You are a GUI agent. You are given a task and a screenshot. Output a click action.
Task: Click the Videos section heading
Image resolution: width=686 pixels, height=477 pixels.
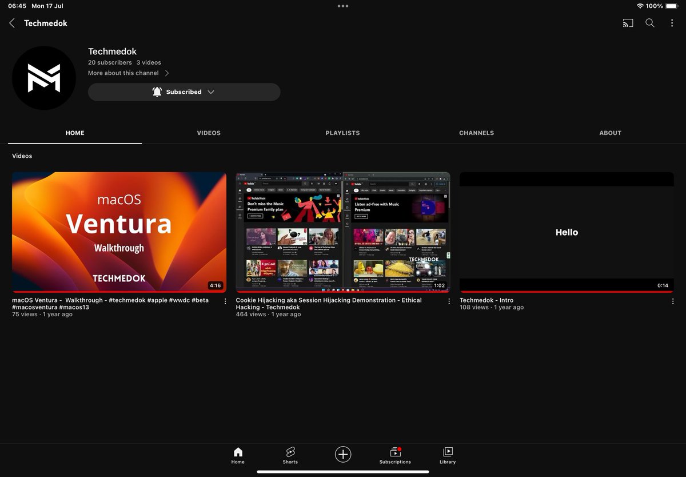[x=22, y=156]
